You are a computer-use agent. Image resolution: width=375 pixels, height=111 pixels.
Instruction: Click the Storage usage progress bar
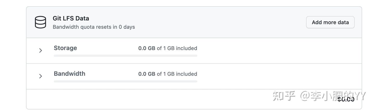point(126,56)
